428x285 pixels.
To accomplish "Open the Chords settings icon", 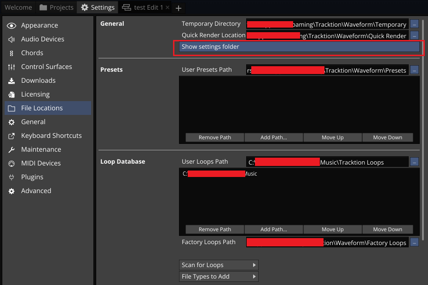I will pyautogui.click(x=12, y=53).
